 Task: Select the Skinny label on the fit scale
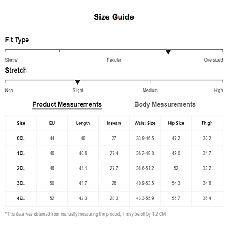(11, 60)
